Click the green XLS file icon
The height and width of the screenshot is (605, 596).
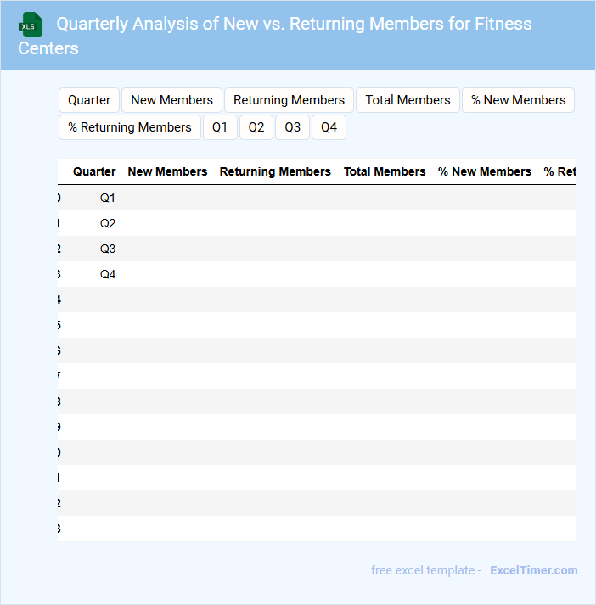tap(31, 25)
